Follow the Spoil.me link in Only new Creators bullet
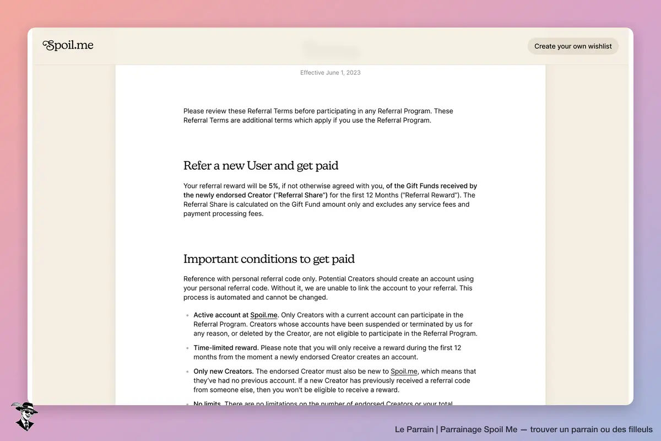Screen dimensions: 661x441 [x=404, y=372]
